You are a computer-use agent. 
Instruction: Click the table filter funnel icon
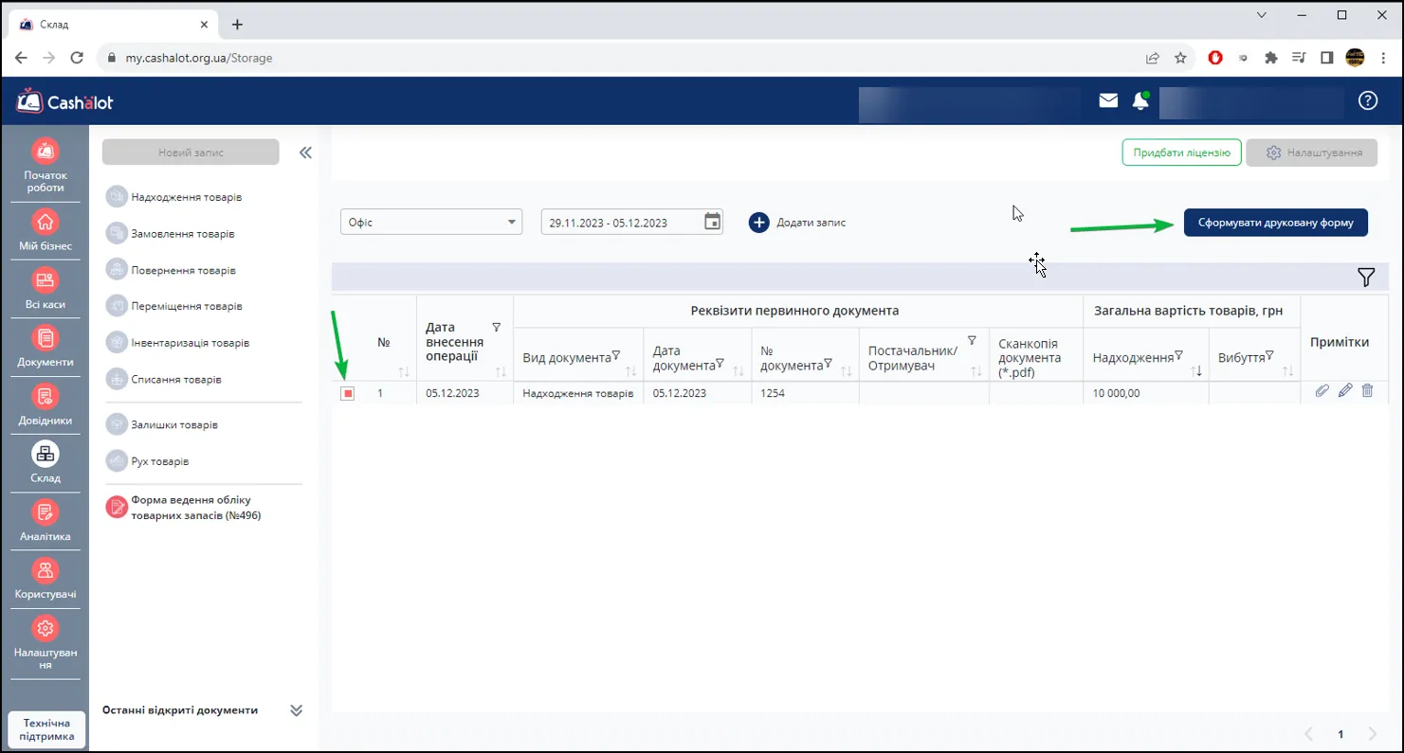[x=1366, y=277]
